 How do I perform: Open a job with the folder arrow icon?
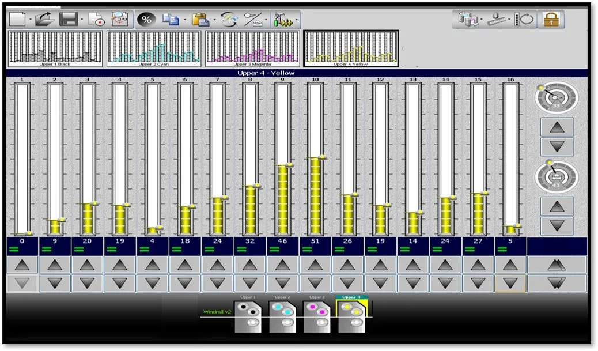(x=44, y=19)
